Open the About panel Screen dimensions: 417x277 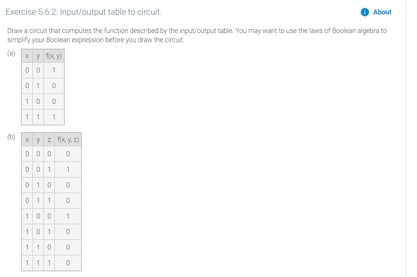click(x=382, y=12)
